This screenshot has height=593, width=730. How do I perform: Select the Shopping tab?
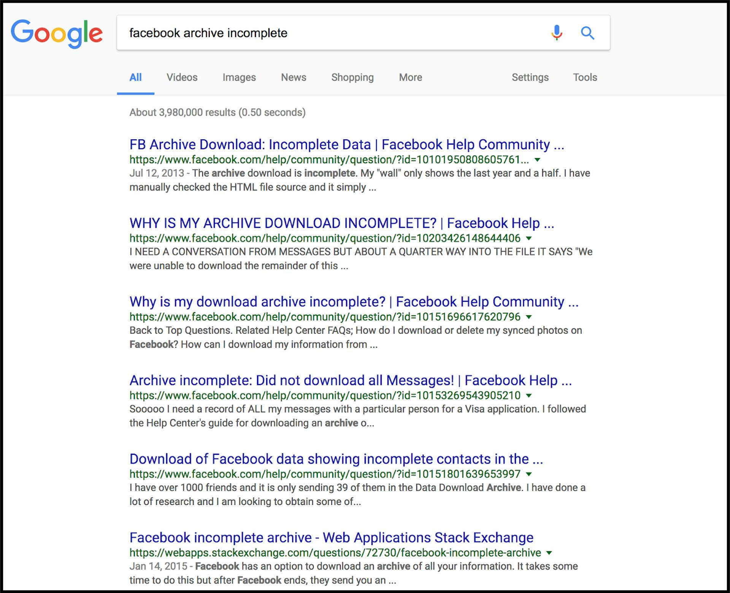(352, 77)
